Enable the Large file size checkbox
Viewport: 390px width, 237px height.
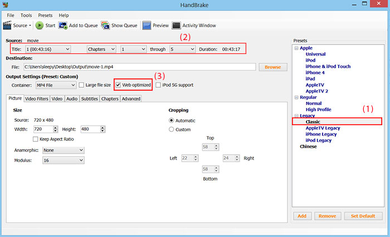click(x=81, y=85)
